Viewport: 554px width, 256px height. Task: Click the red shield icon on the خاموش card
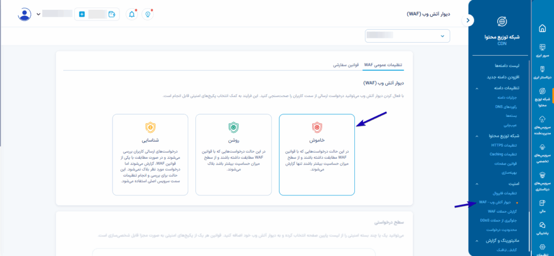tap(317, 127)
